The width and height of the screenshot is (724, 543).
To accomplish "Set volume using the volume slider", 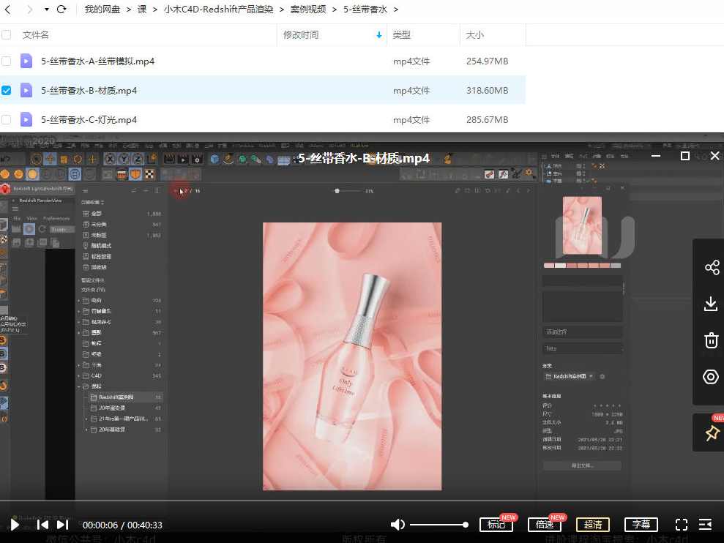I will pos(439,525).
